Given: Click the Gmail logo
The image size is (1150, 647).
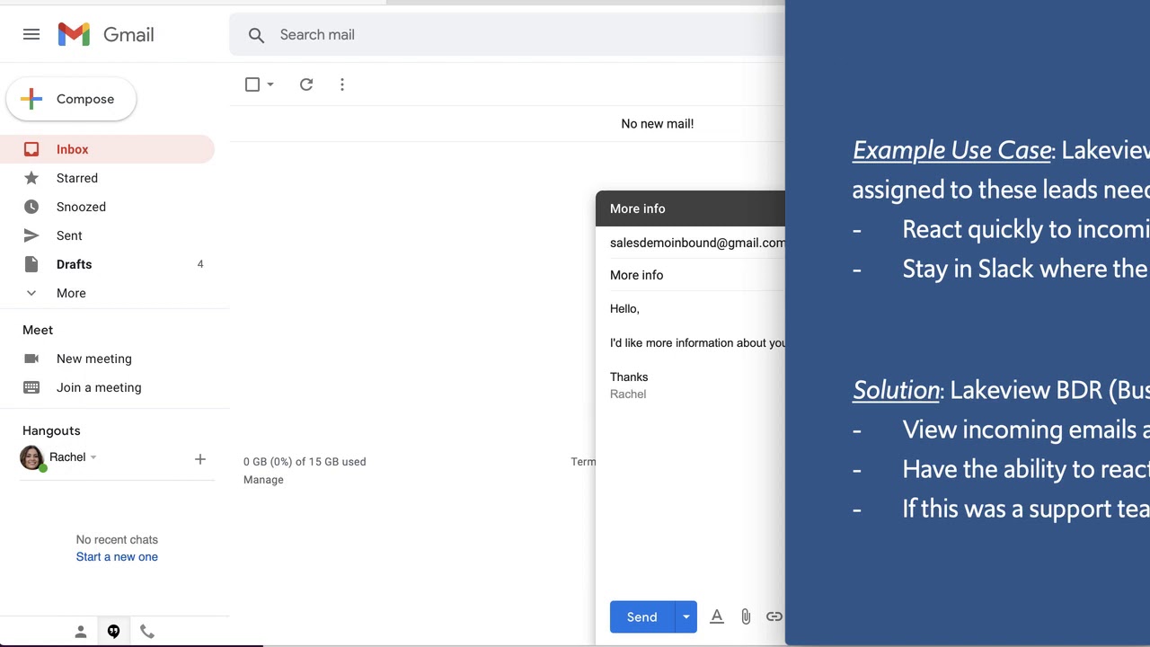Looking at the screenshot, I should 106,34.
